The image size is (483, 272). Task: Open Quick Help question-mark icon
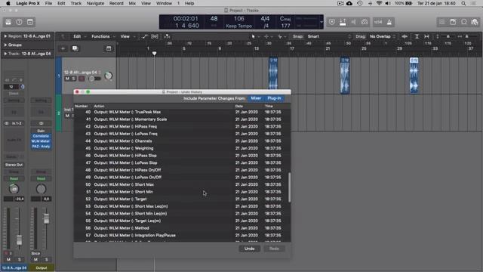pyautogui.click(x=19, y=22)
